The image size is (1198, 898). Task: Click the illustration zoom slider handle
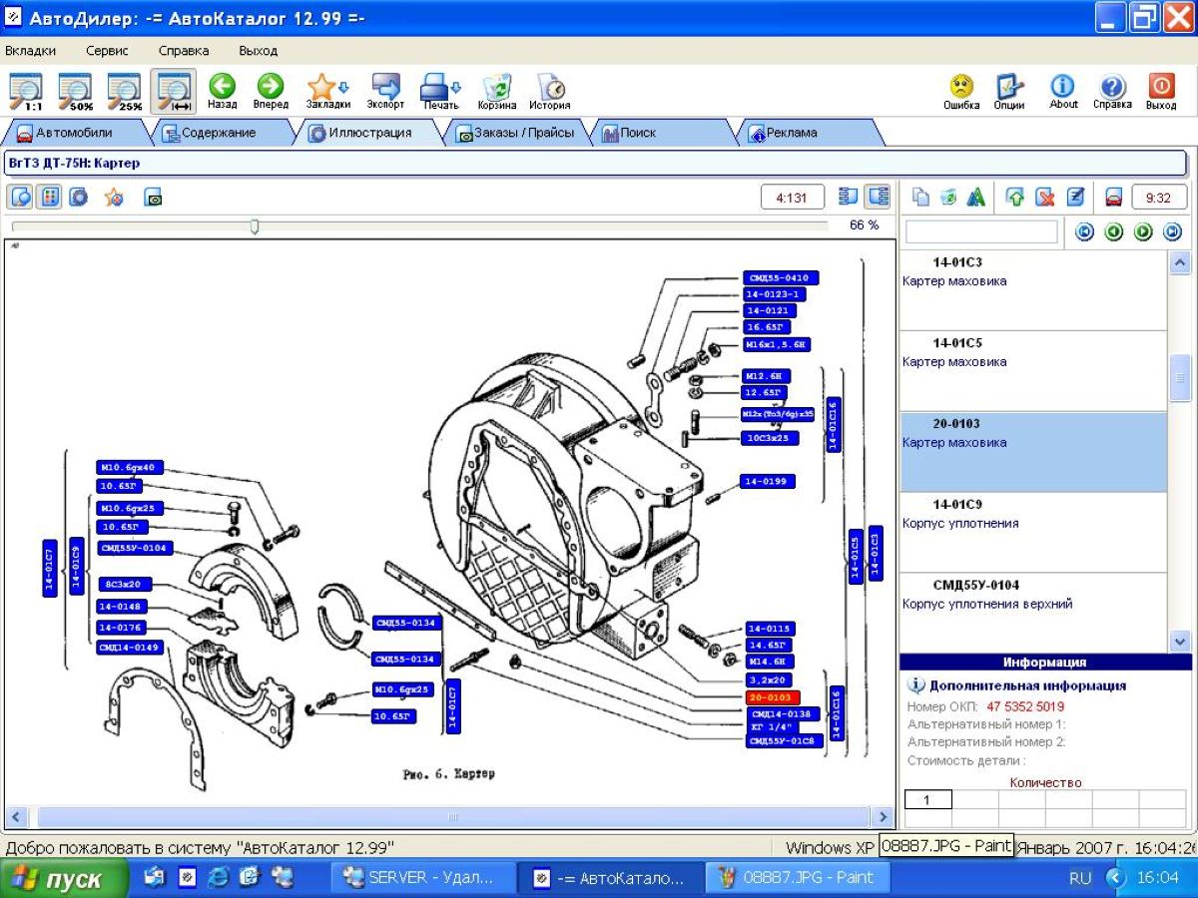[255, 226]
